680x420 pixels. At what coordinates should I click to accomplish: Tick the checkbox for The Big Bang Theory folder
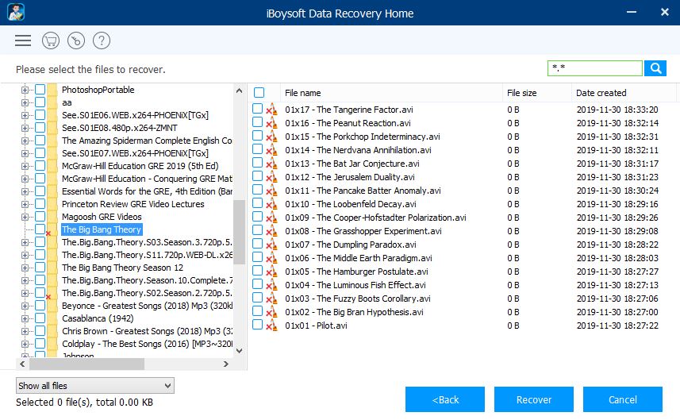(x=40, y=229)
